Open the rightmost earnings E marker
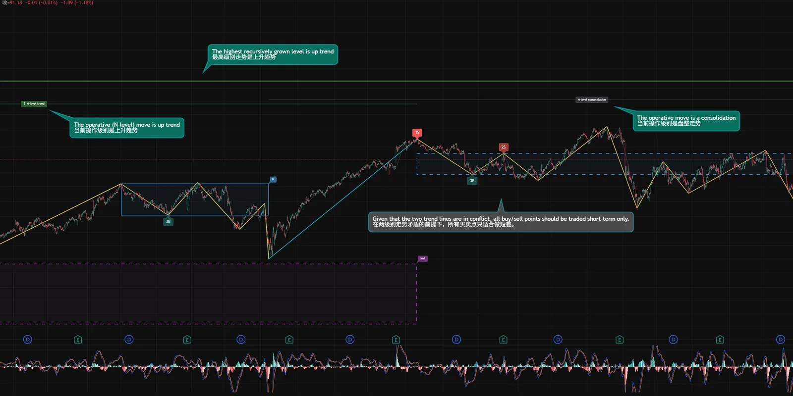This screenshot has height=396, width=793. [x=720, y=340]
